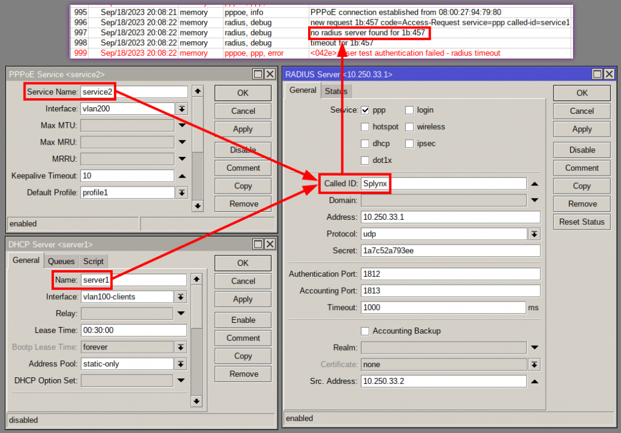
Task: Open the Queues tab in DHCP Server
Action: pos(61,261)
